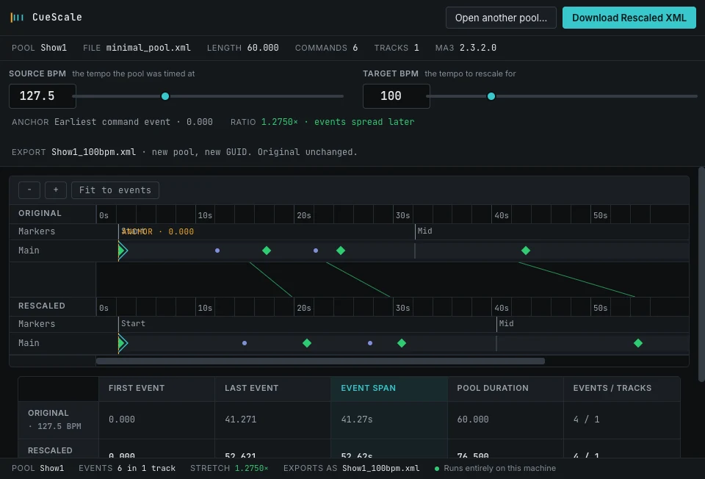Select second green diamond in Rescaled Main track
705x479 pixels.
402,343
